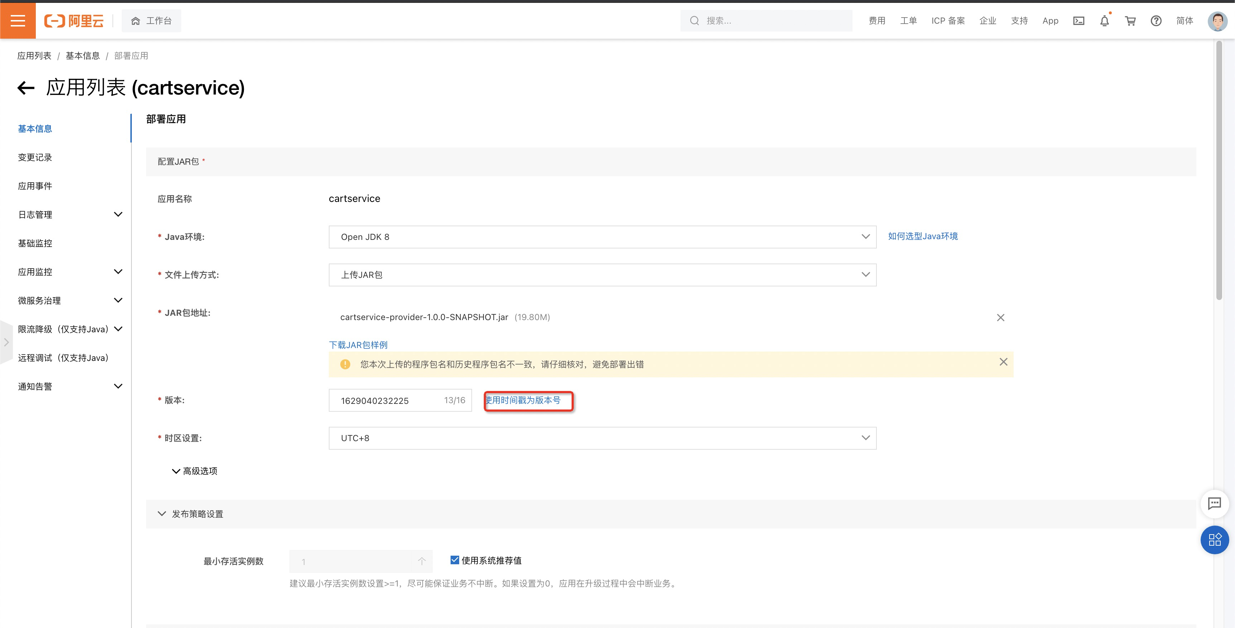
Task: Open the blue quick-access apps floating button
Action: tap(1214, 540)
